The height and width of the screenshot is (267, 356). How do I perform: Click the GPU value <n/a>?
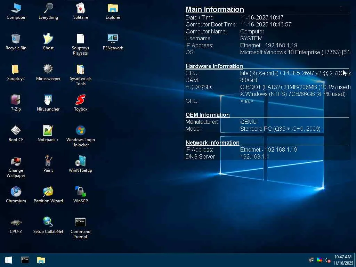[x=247, y=101]
